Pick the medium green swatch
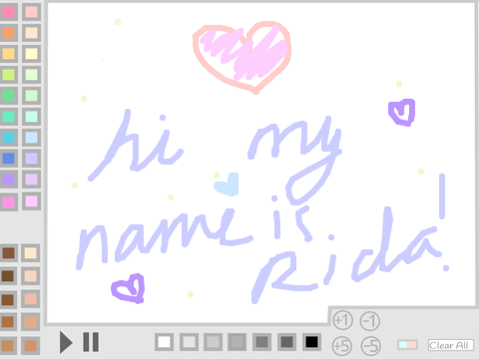479x359 pixels. click(9, 96)
